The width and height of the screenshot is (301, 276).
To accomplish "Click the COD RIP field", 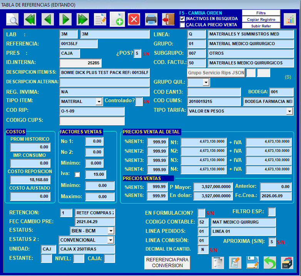I will (92, 111).
